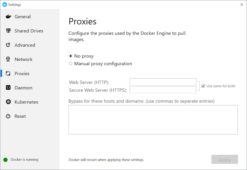Click the 'Bypass for these hosts and domains' label
This screenshot has width=247, height=170.
pyautogui.click(x=142, y=101)
